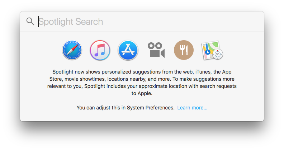The height and width of the screenshot is (150, 284).
Task: Click the iTunes music note icon
Action: tap(100, 50)
